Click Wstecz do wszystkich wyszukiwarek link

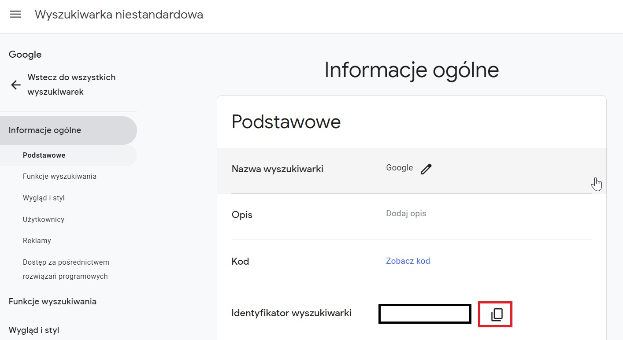[x=71, y=84]
